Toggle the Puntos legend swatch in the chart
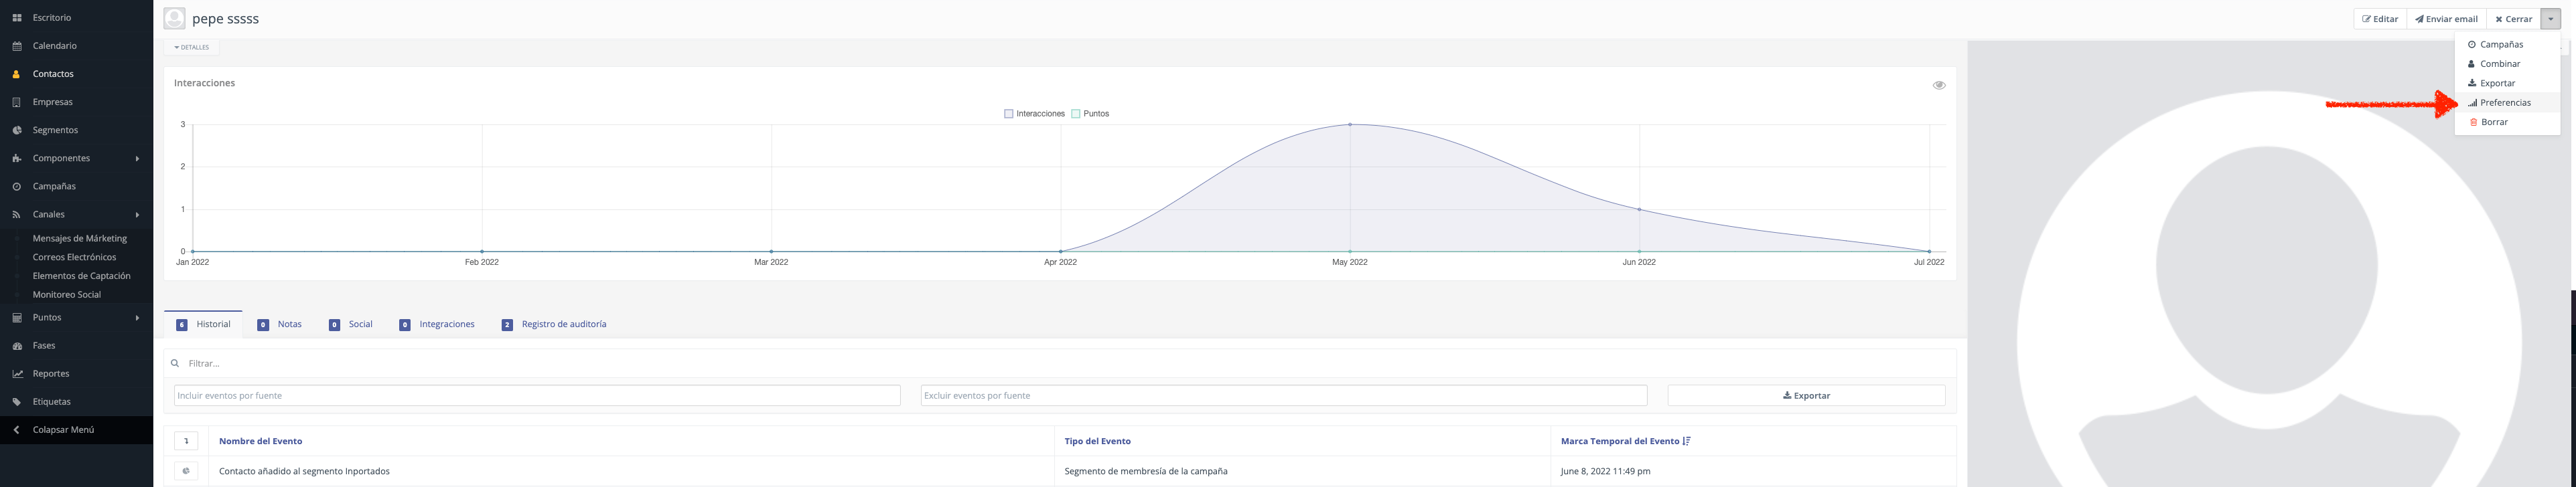Viewport: 2576px width, 487px height. click(x=1076, y=114)
